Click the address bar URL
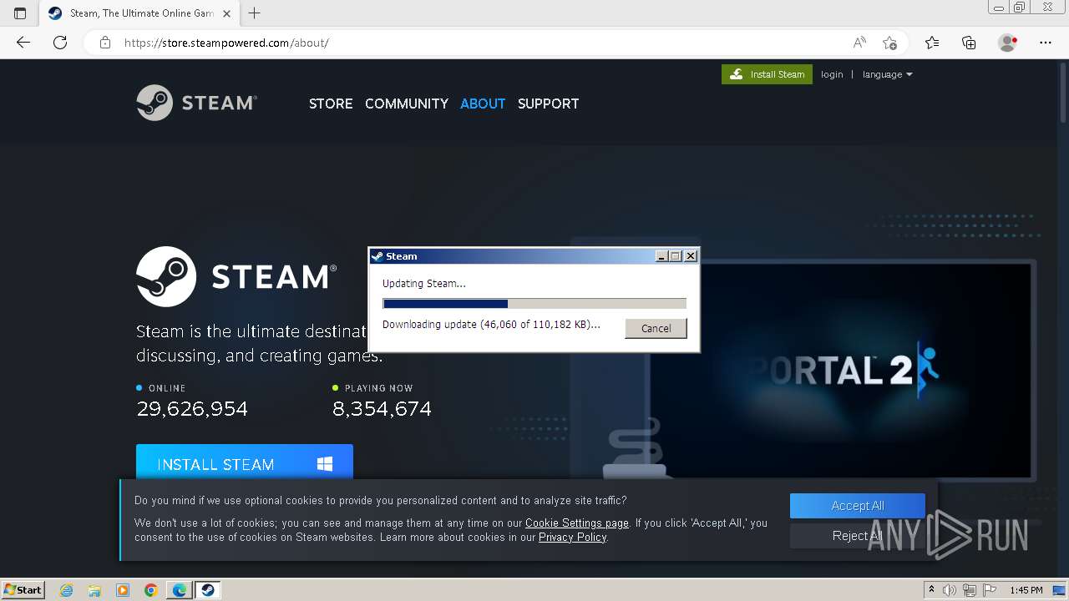The width and height of the screenshot is (1069, 601). pyautogui.click(x=226, y=43)
